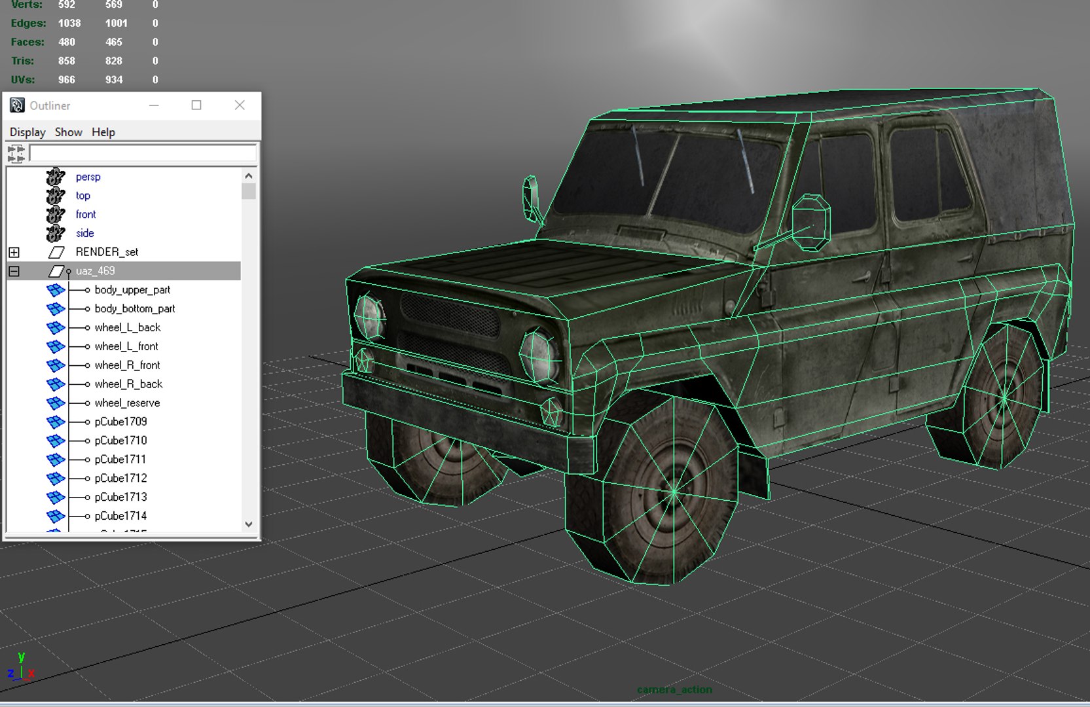Select wheel_R_back in the Outliner
This screenshot has width=1090, height=707.
pyautogui.click(x=128, y=384)
